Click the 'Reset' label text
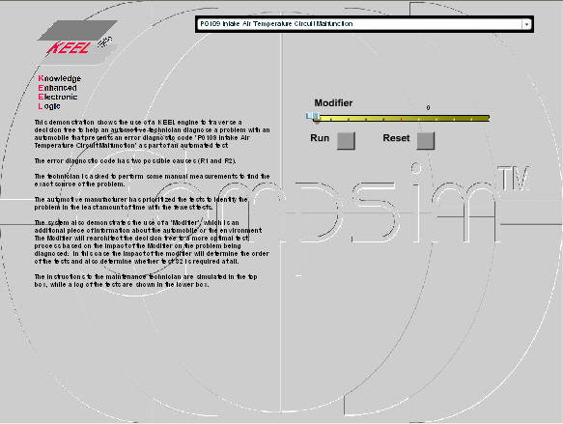 coord(396,138)
